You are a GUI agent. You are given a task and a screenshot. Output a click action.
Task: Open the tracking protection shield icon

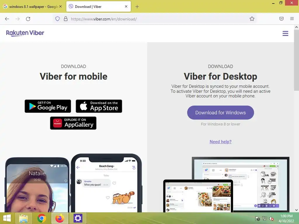point(58,19)
